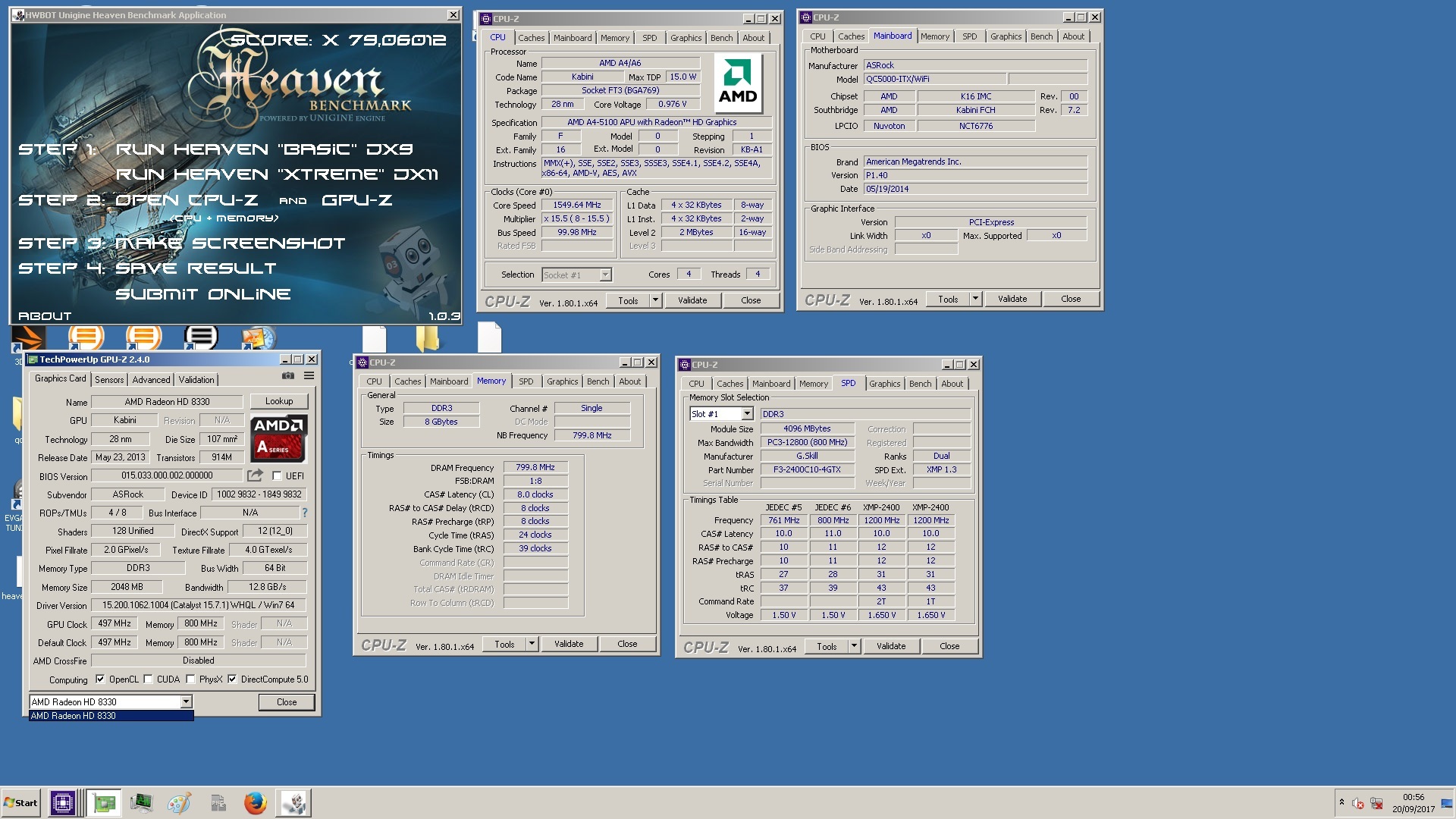Click Lookup button in GPU-Z
The image size is (1456, 819).
[x=279, y=401]
